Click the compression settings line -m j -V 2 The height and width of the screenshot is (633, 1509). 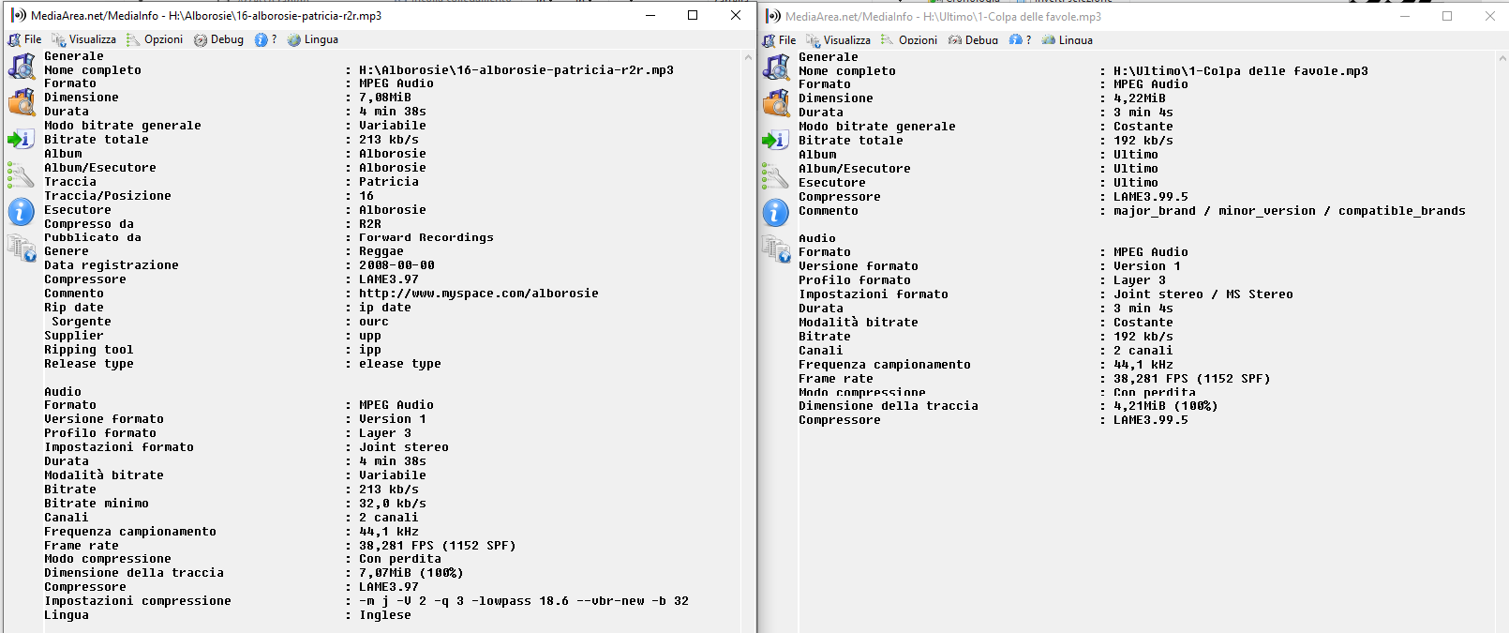[524, 601]
